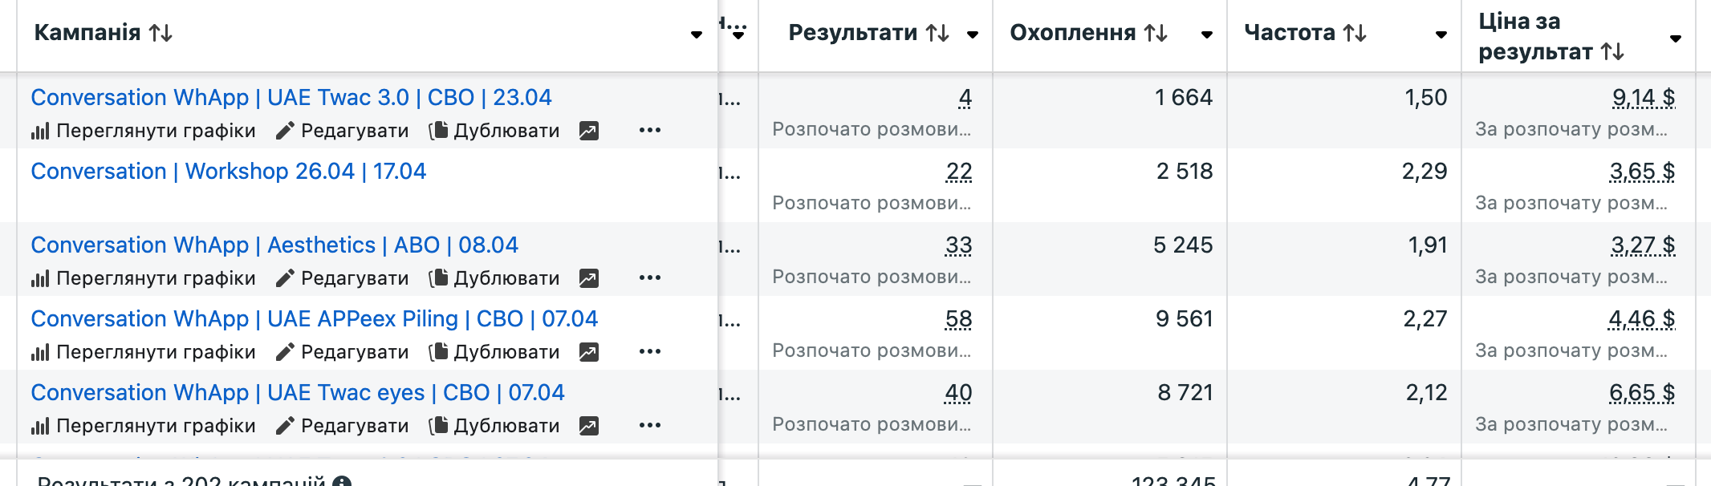The image size is (1711, 486).
Task: Open export icon for UAE Twac 3.0 campaign
Action: click(590, 129)
